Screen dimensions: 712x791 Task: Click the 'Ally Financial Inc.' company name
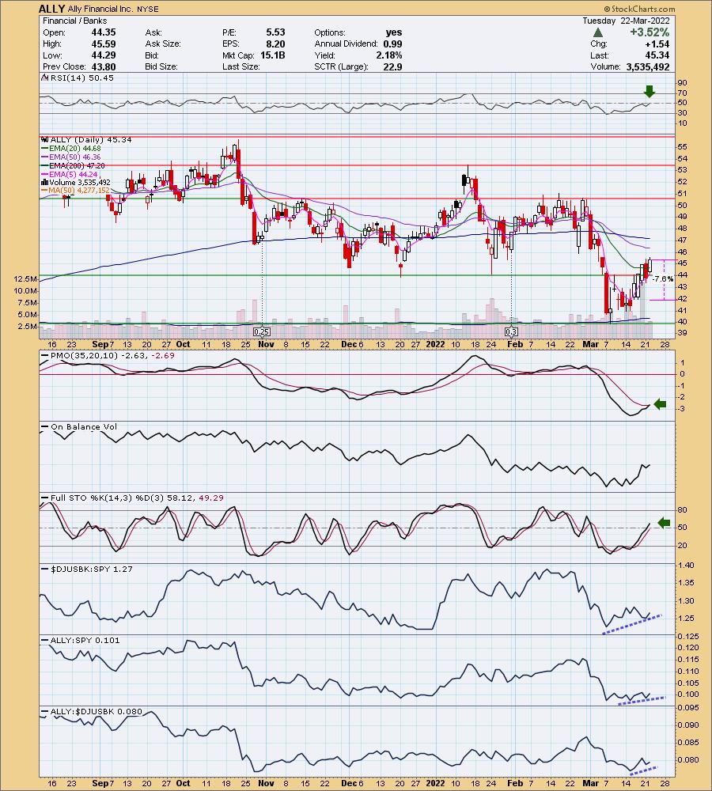click(x=101, y=9)
